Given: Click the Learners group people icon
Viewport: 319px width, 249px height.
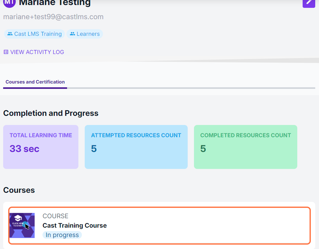Looking at the screenshot, I should (x=72, y=34).
